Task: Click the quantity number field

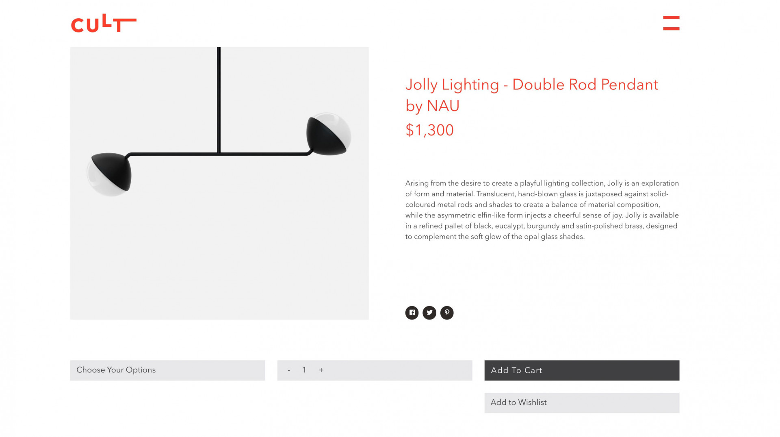Action: click(304, 370)
